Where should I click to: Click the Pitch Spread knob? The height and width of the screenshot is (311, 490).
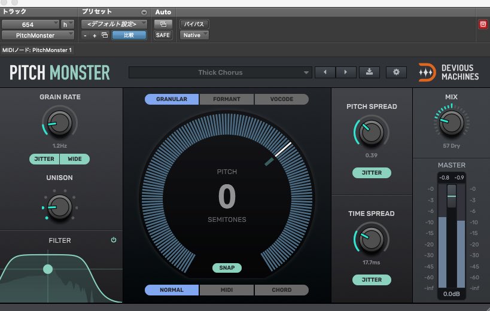tap(372, 132)
